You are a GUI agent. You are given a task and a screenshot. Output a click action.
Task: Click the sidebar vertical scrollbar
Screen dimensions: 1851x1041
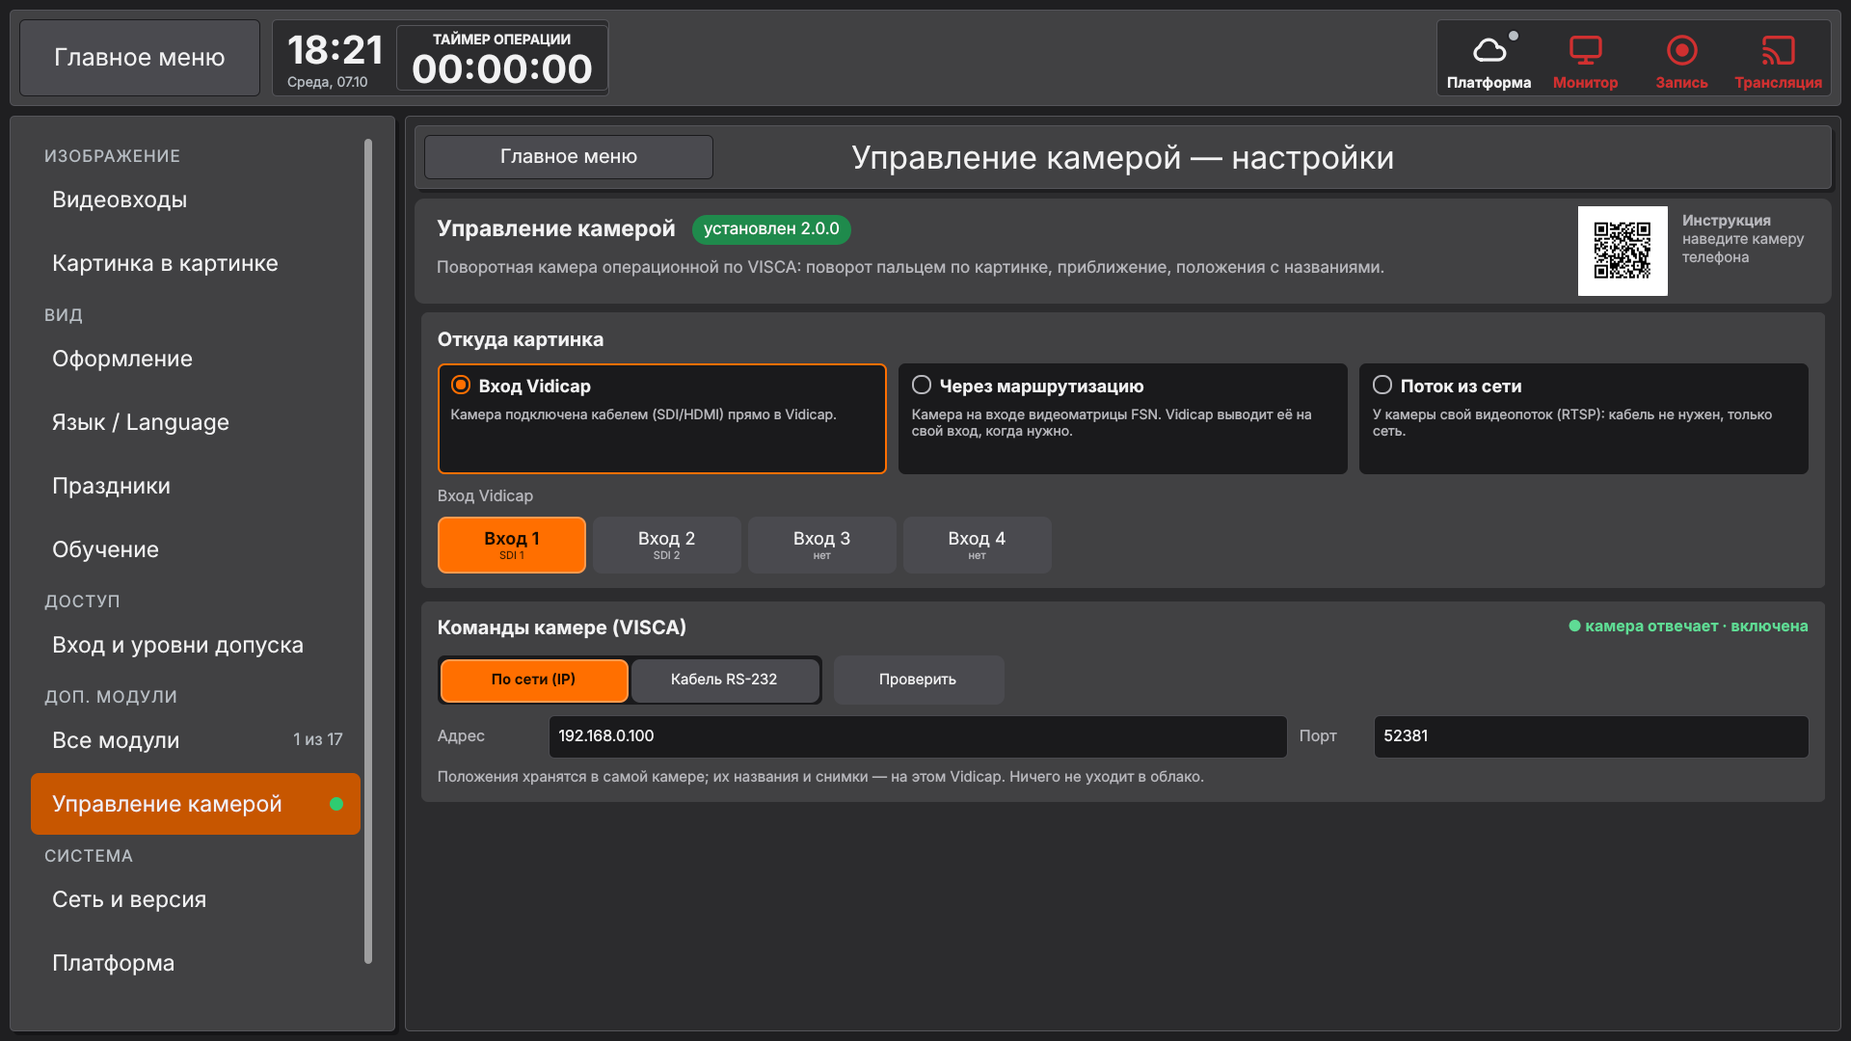[x=368, y=551]
